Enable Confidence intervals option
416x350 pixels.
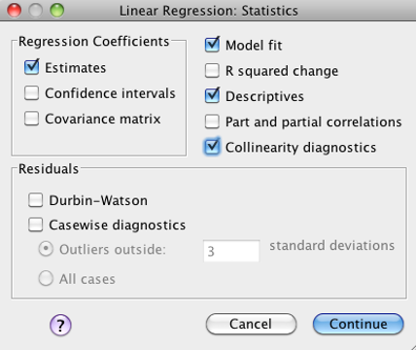pyautogui.click(x=31, y=93)
